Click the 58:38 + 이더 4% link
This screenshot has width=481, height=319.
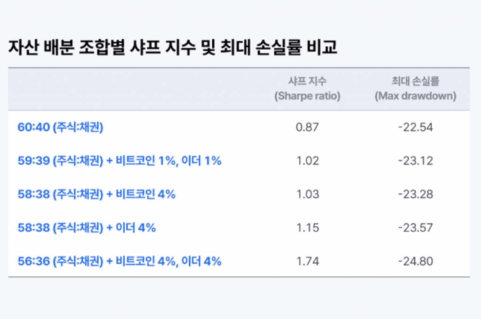tap(86, 228)
